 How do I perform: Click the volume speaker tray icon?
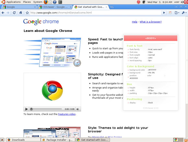click(x=182, y=2)
